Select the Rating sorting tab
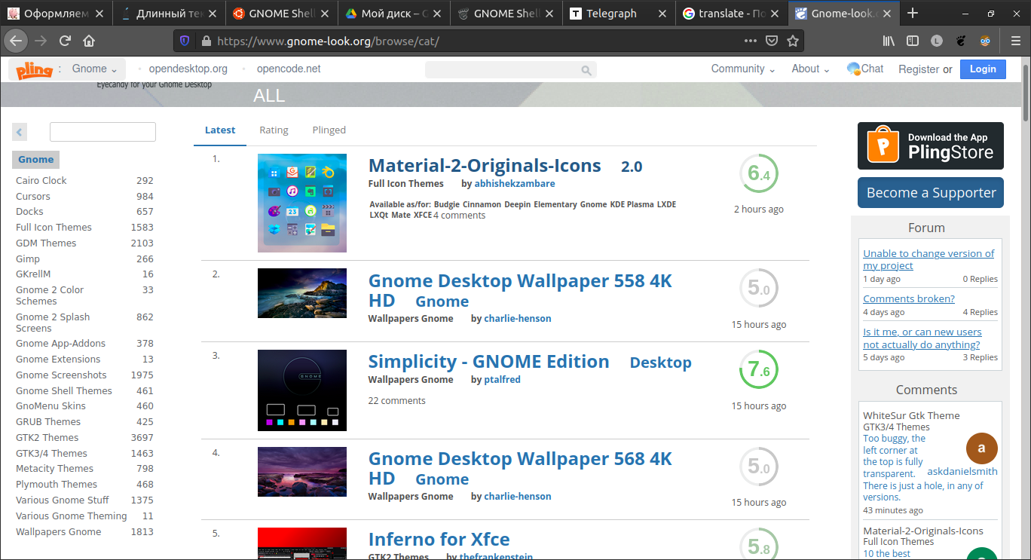The width and height of the screenshot is (1031, 560). pos(274,130)
